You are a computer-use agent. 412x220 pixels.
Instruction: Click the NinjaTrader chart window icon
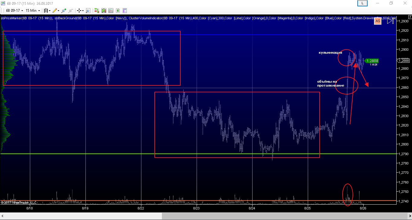(3, 3)
